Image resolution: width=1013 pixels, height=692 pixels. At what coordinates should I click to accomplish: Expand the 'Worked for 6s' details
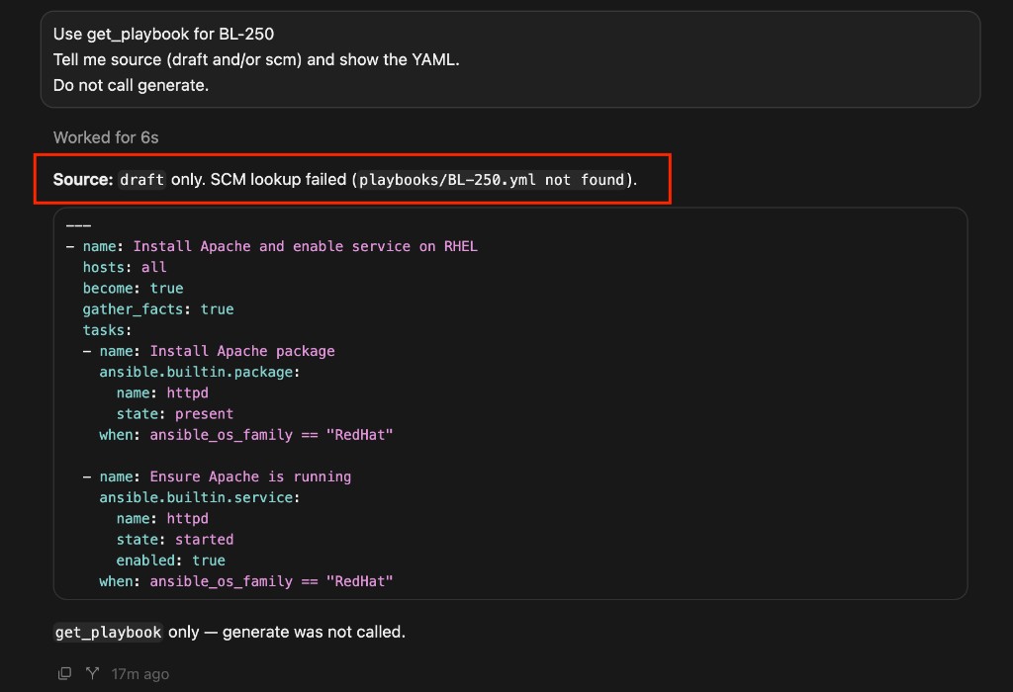[x=106, y=137]
